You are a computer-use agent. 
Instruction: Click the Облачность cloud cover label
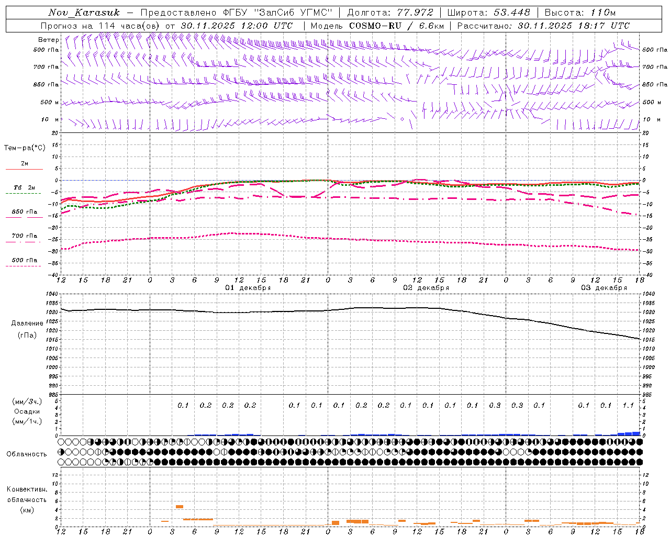pos(27,454)
